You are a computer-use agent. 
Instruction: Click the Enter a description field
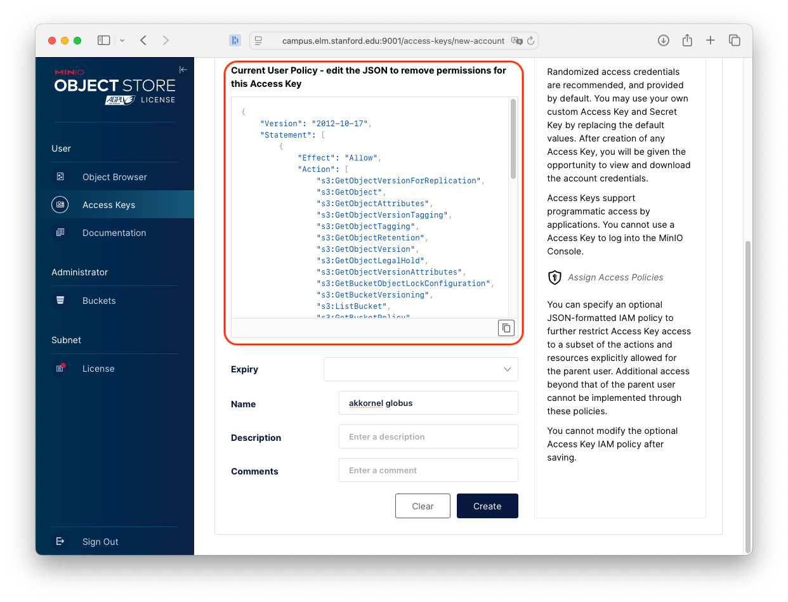[x=428, y=436]
